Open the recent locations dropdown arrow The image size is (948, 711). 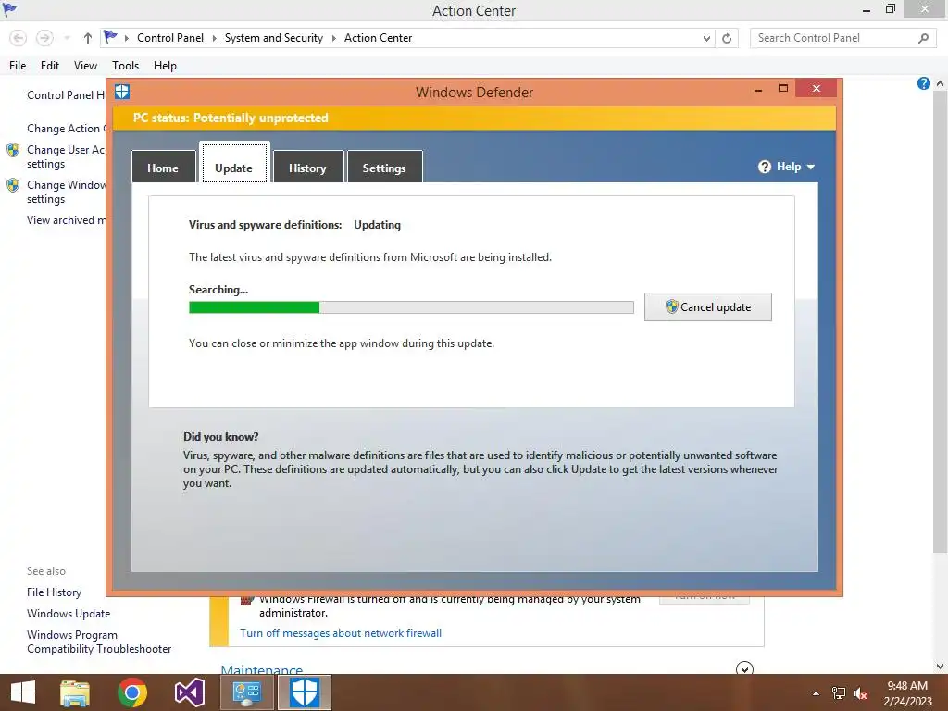(x=67, y=38)
